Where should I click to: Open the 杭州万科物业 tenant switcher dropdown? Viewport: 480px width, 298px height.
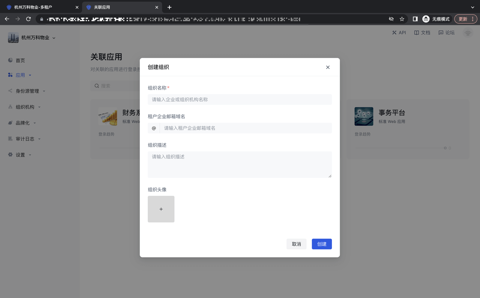click(36, 38)
